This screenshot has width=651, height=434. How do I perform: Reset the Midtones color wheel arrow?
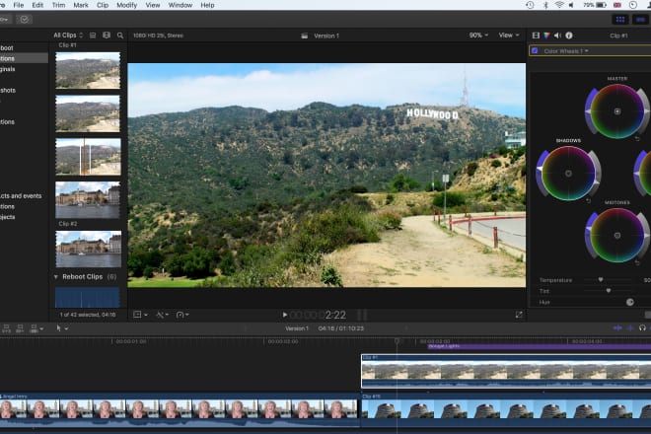637,263
